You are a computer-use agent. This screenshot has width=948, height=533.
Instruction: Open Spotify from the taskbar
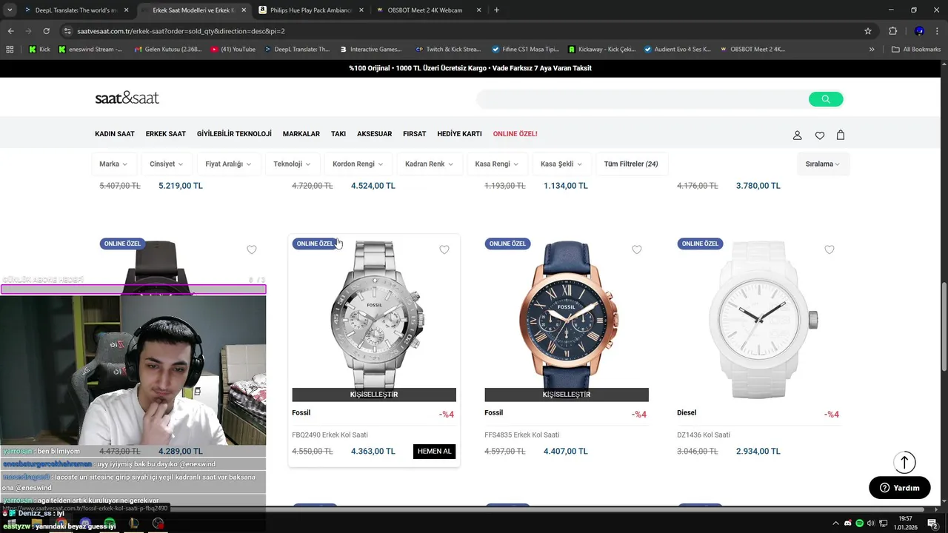pos(110,523)
